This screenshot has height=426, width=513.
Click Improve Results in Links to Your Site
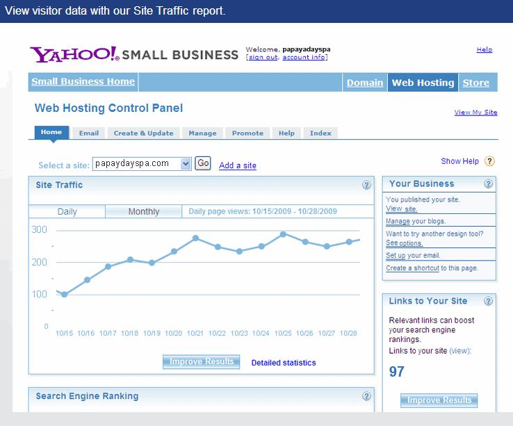coord(439,400)
